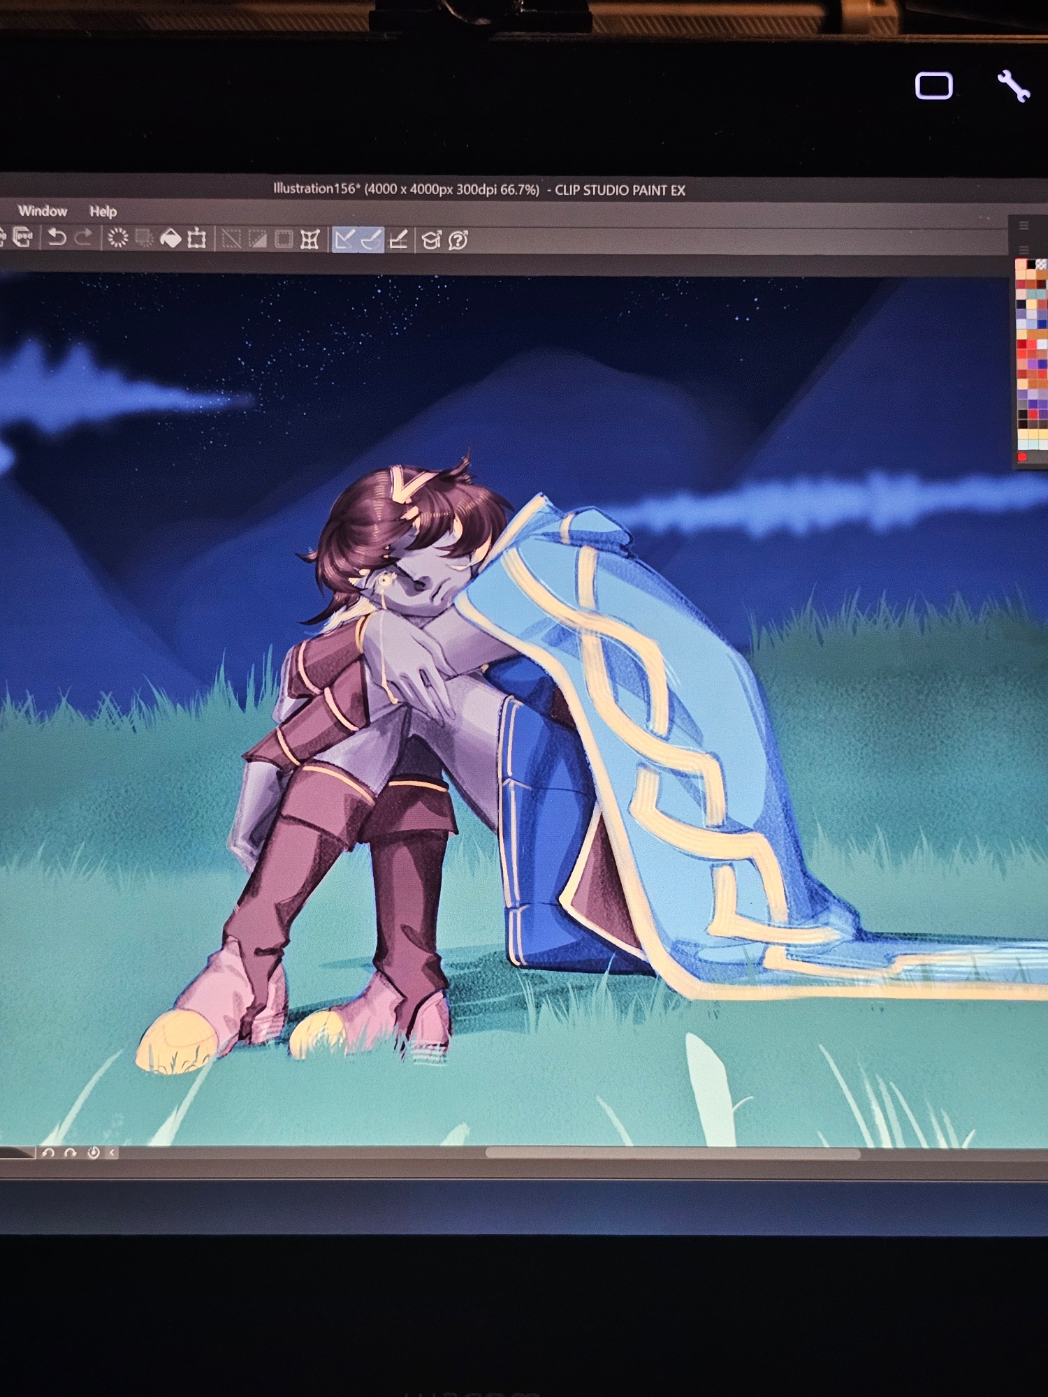This screenshot has height=1397, width=1048.
Task: Click the Scale/Rotate transform icon
Action: pos(197,239)
